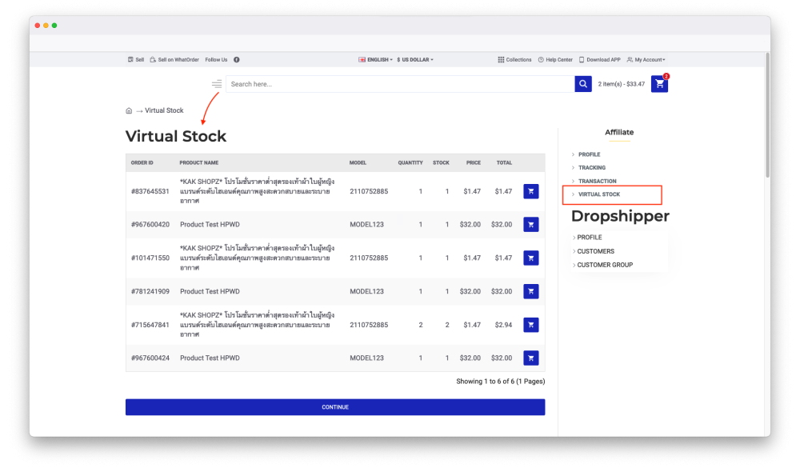Add order #967600420 to cart
Image resolution: width=800 pixels, height=468 pixels.
(530, 225)
